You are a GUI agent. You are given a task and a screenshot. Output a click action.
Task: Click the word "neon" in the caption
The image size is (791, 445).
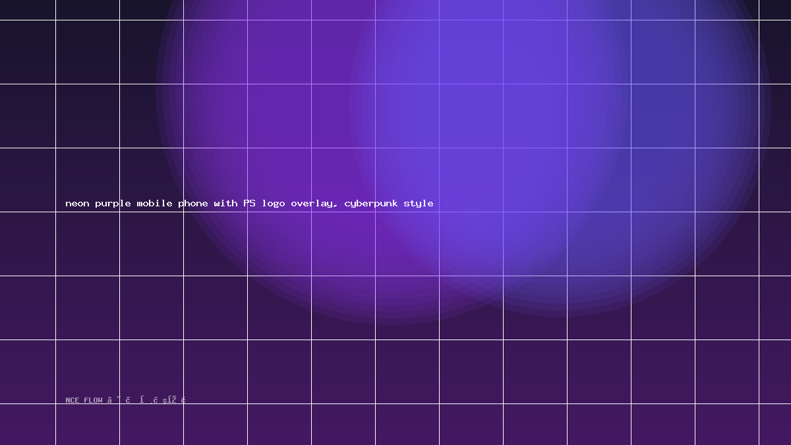pyautogui.click(x=77, y=204)
